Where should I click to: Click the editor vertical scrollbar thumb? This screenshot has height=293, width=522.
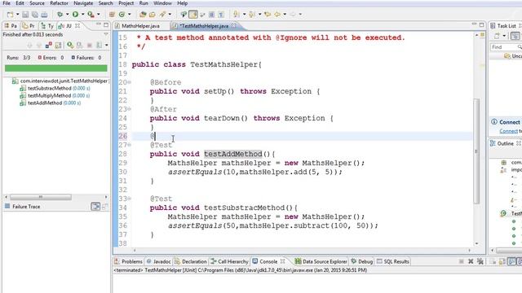coord(476,151)
